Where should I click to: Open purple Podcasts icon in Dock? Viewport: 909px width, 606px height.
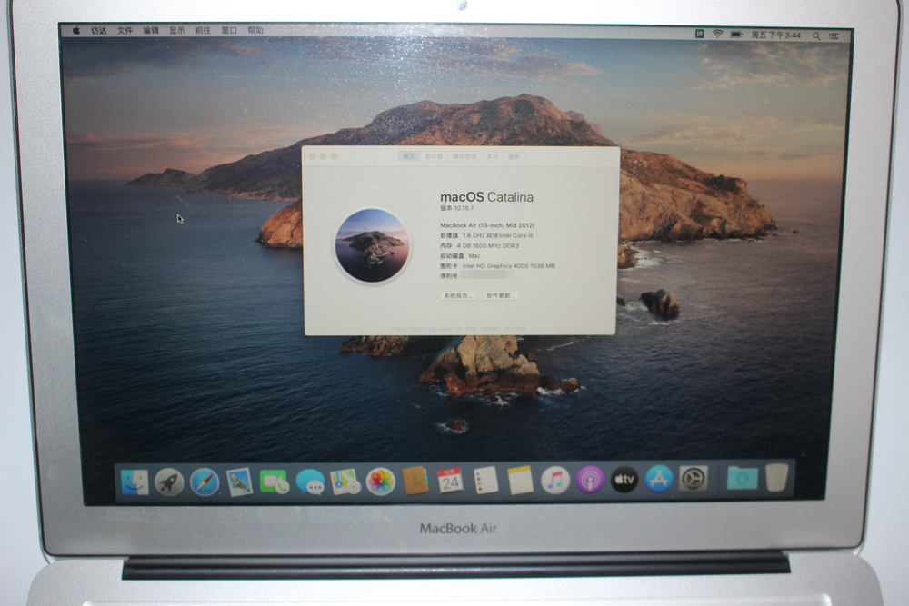tap(590, 481)
